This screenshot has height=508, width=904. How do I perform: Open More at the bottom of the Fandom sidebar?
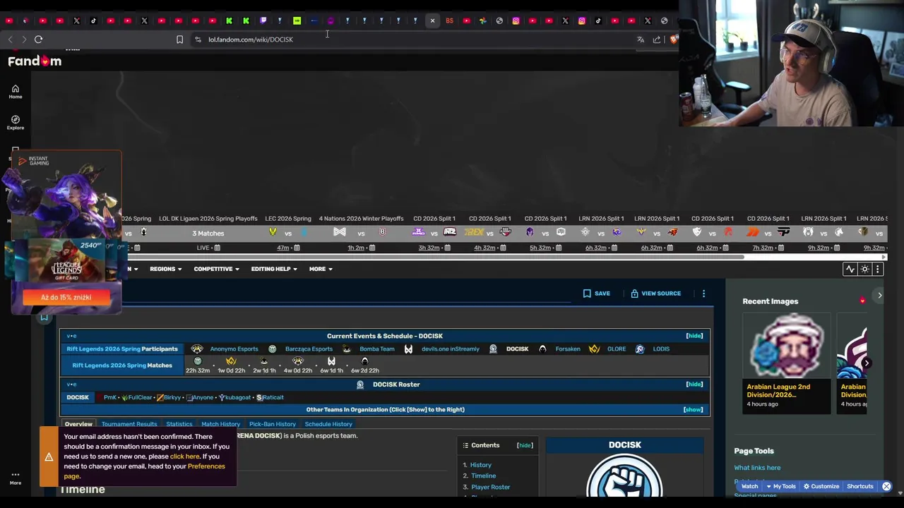pos(15,478)
